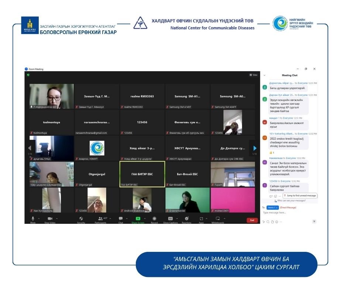Click Jump to first unread message
Image resolution: width=347 pixels, height=291 pixels.
300,196
